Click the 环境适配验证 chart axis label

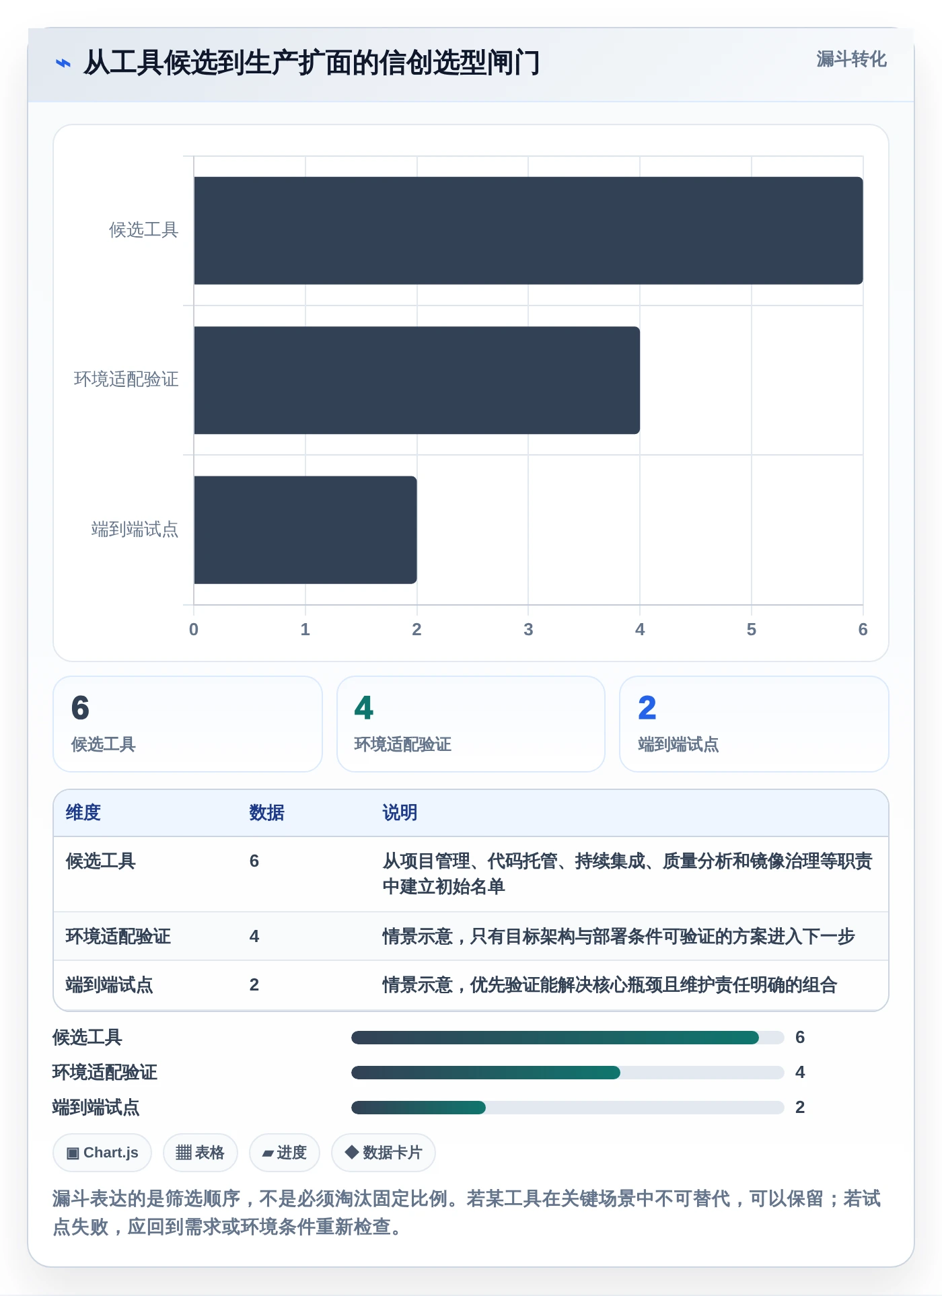[x=126, y=380]
